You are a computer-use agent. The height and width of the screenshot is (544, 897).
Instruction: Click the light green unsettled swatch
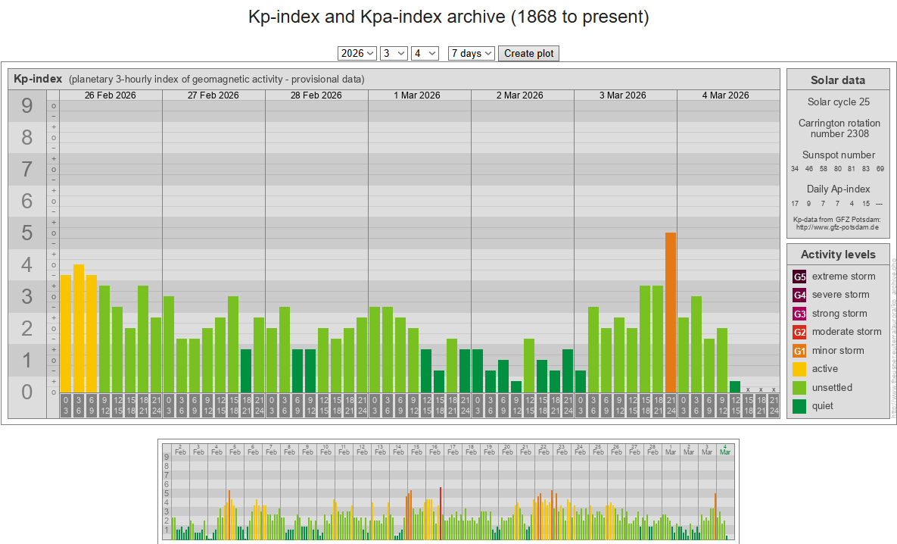click(x=799, y=388)
